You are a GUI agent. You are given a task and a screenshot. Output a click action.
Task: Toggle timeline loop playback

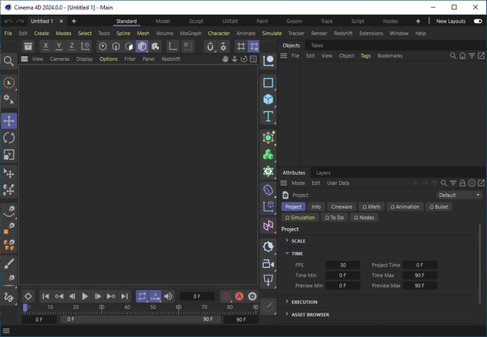[142, 297]
